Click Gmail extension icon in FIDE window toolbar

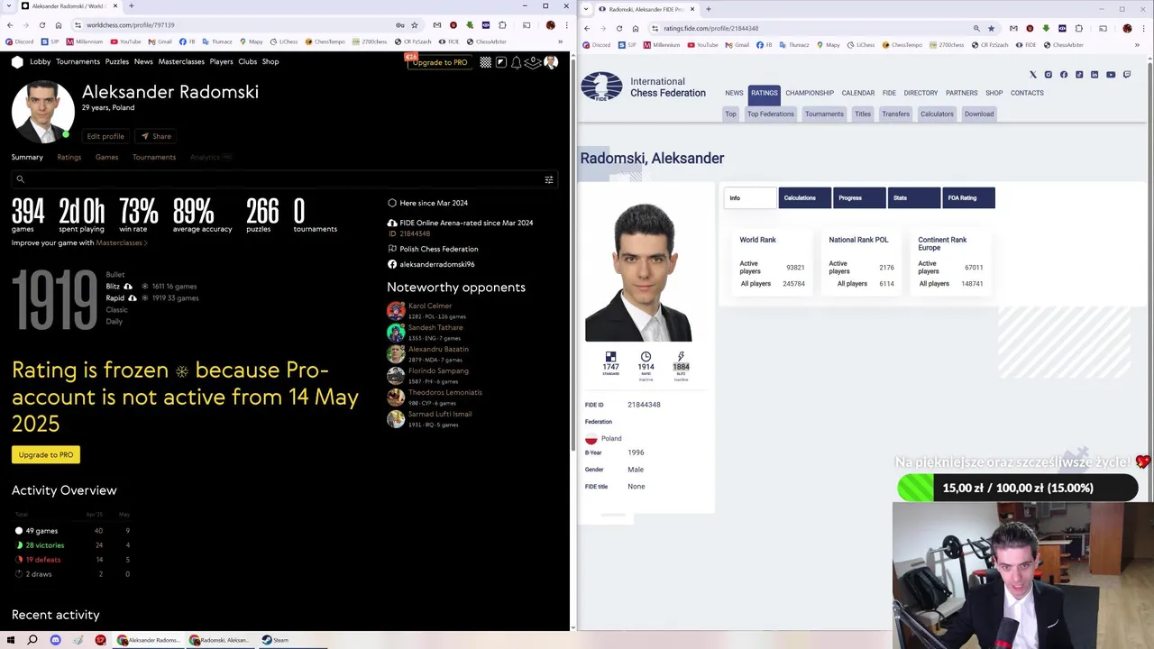1013,28
